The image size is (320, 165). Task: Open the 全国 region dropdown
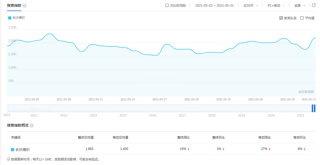click(x=299, y=5)
